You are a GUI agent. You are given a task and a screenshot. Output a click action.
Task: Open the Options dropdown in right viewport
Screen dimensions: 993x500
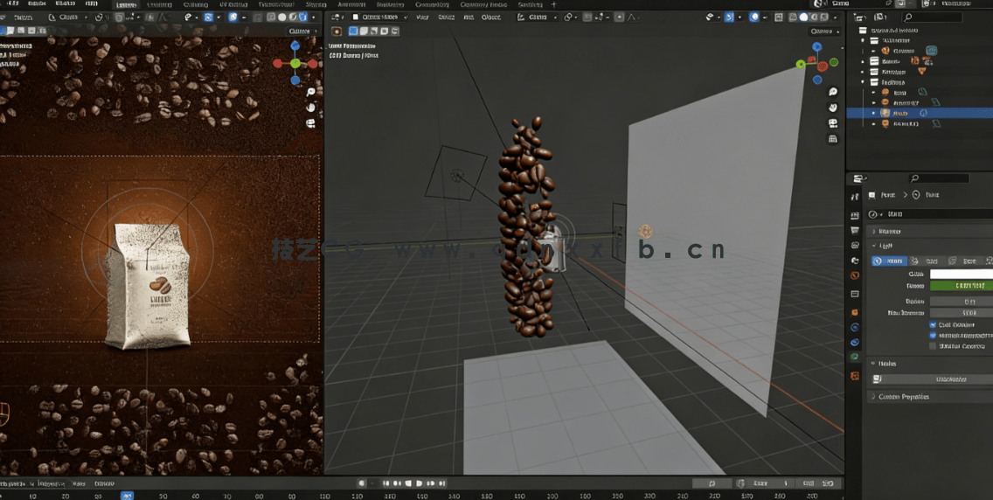point(823,31)
